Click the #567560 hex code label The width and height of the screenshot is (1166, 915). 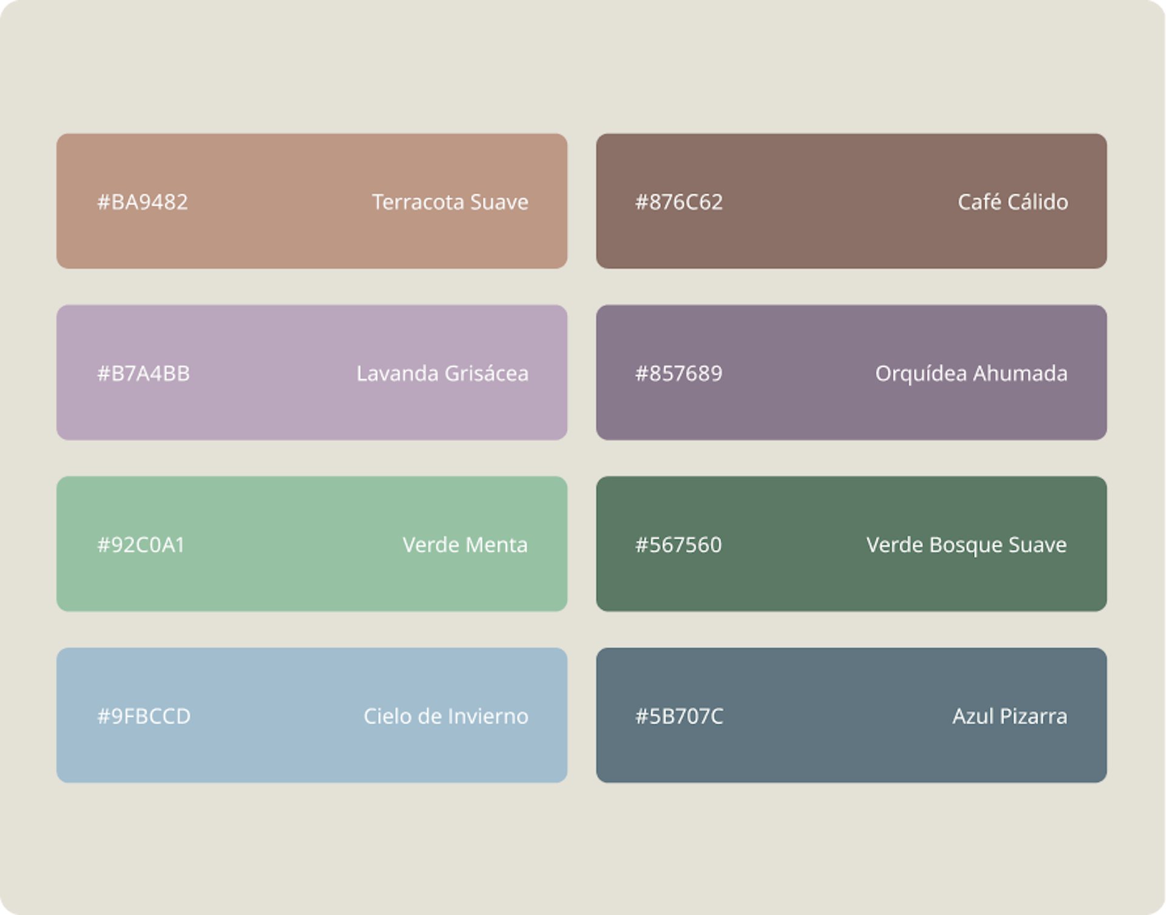[678, 544]
